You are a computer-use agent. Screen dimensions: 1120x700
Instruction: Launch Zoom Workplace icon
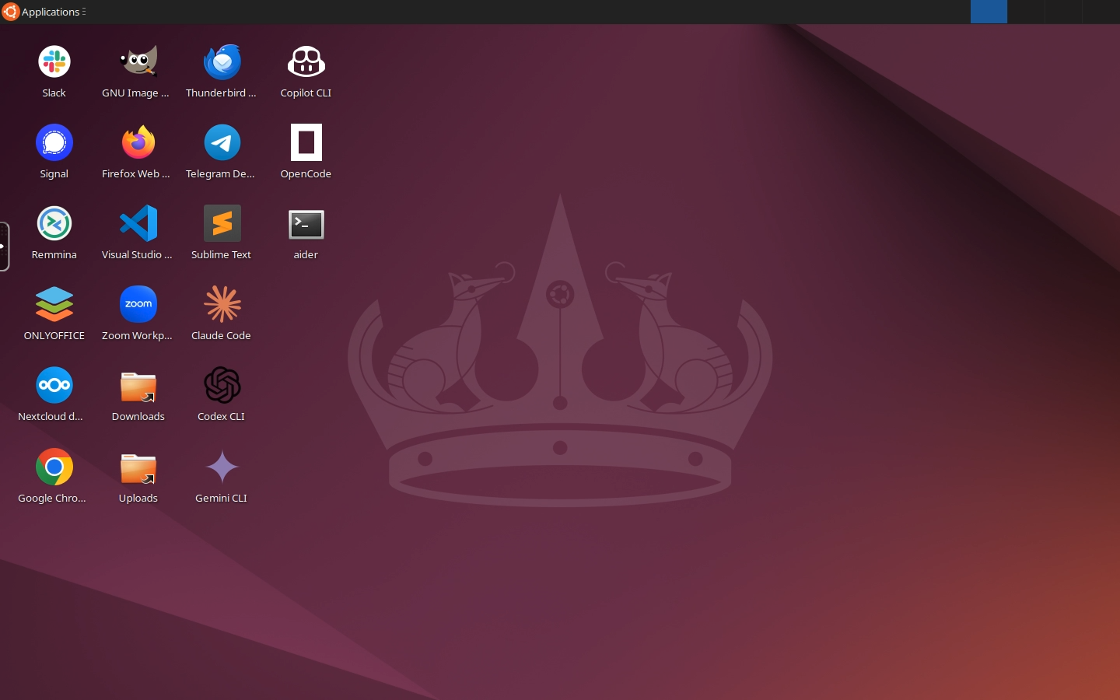point(138,305)
